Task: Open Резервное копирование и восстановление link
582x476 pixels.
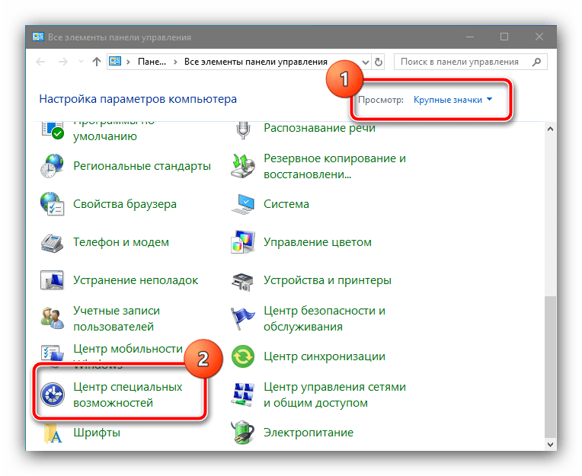Action: [334, 166]
